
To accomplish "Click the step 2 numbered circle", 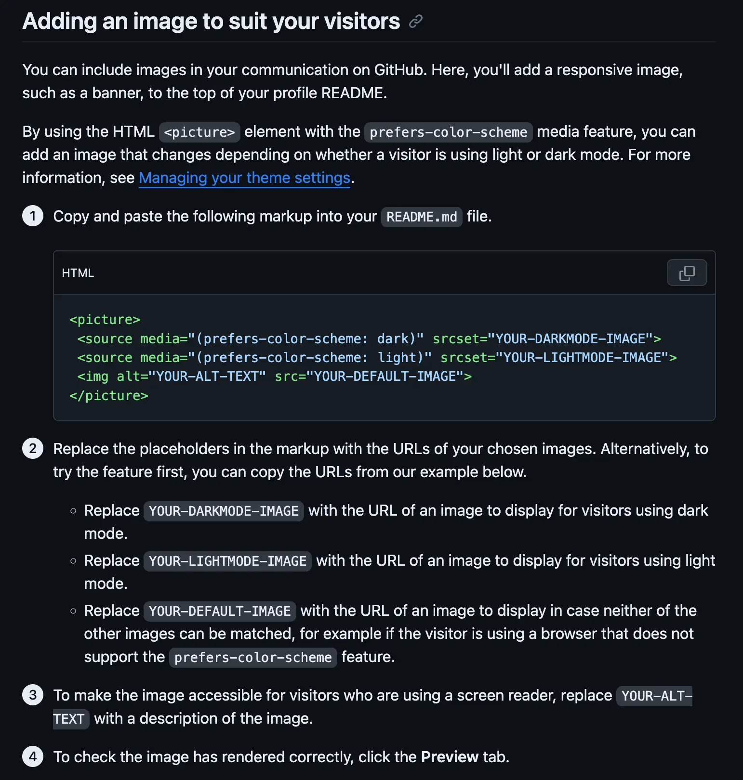I will [32, 448].
